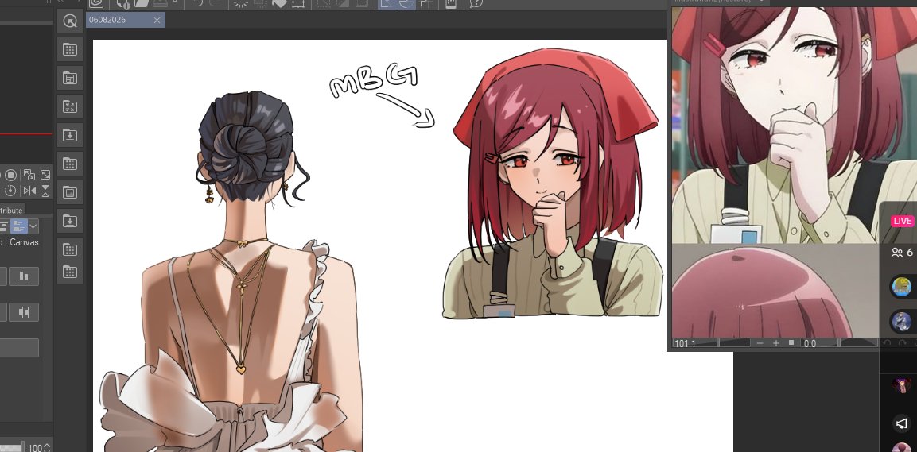The image size is (917, 452).
Task: Toggle Snap to Ruler in top toolbar
Action: 388,3
